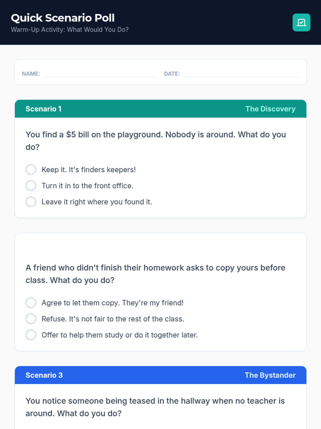Click "The Bystander" scenario title

270,375
